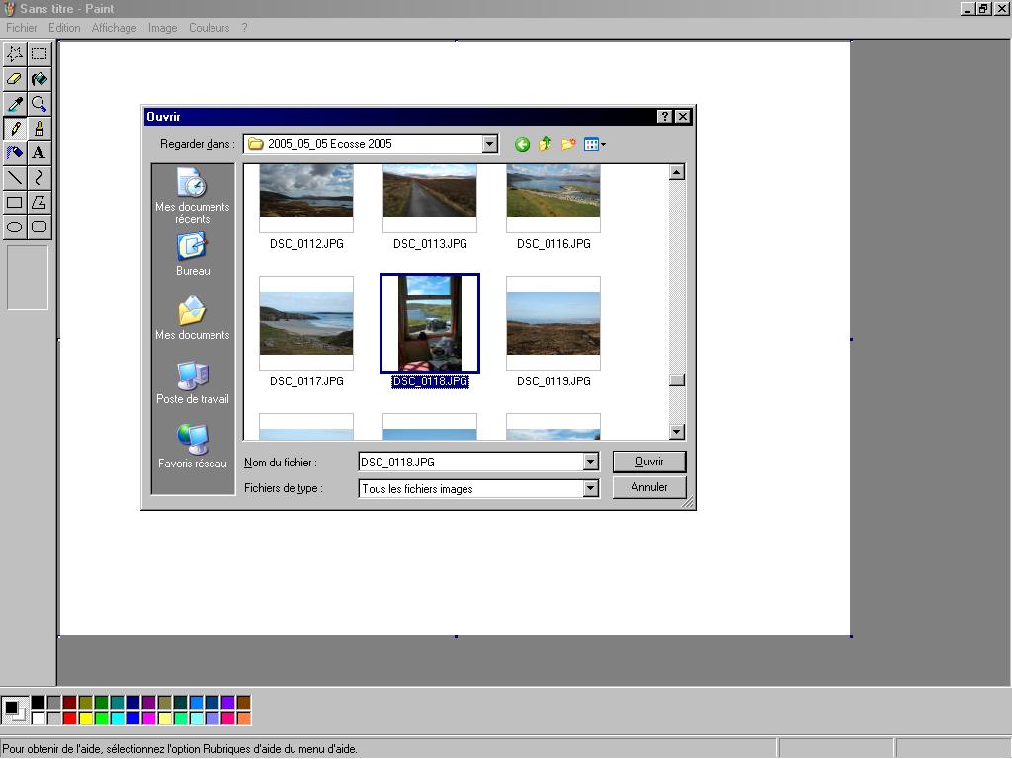Select the Eraser tool in Paint toolbox
The width and height of the screenshot is (1012, 759).
click(15, 79)
